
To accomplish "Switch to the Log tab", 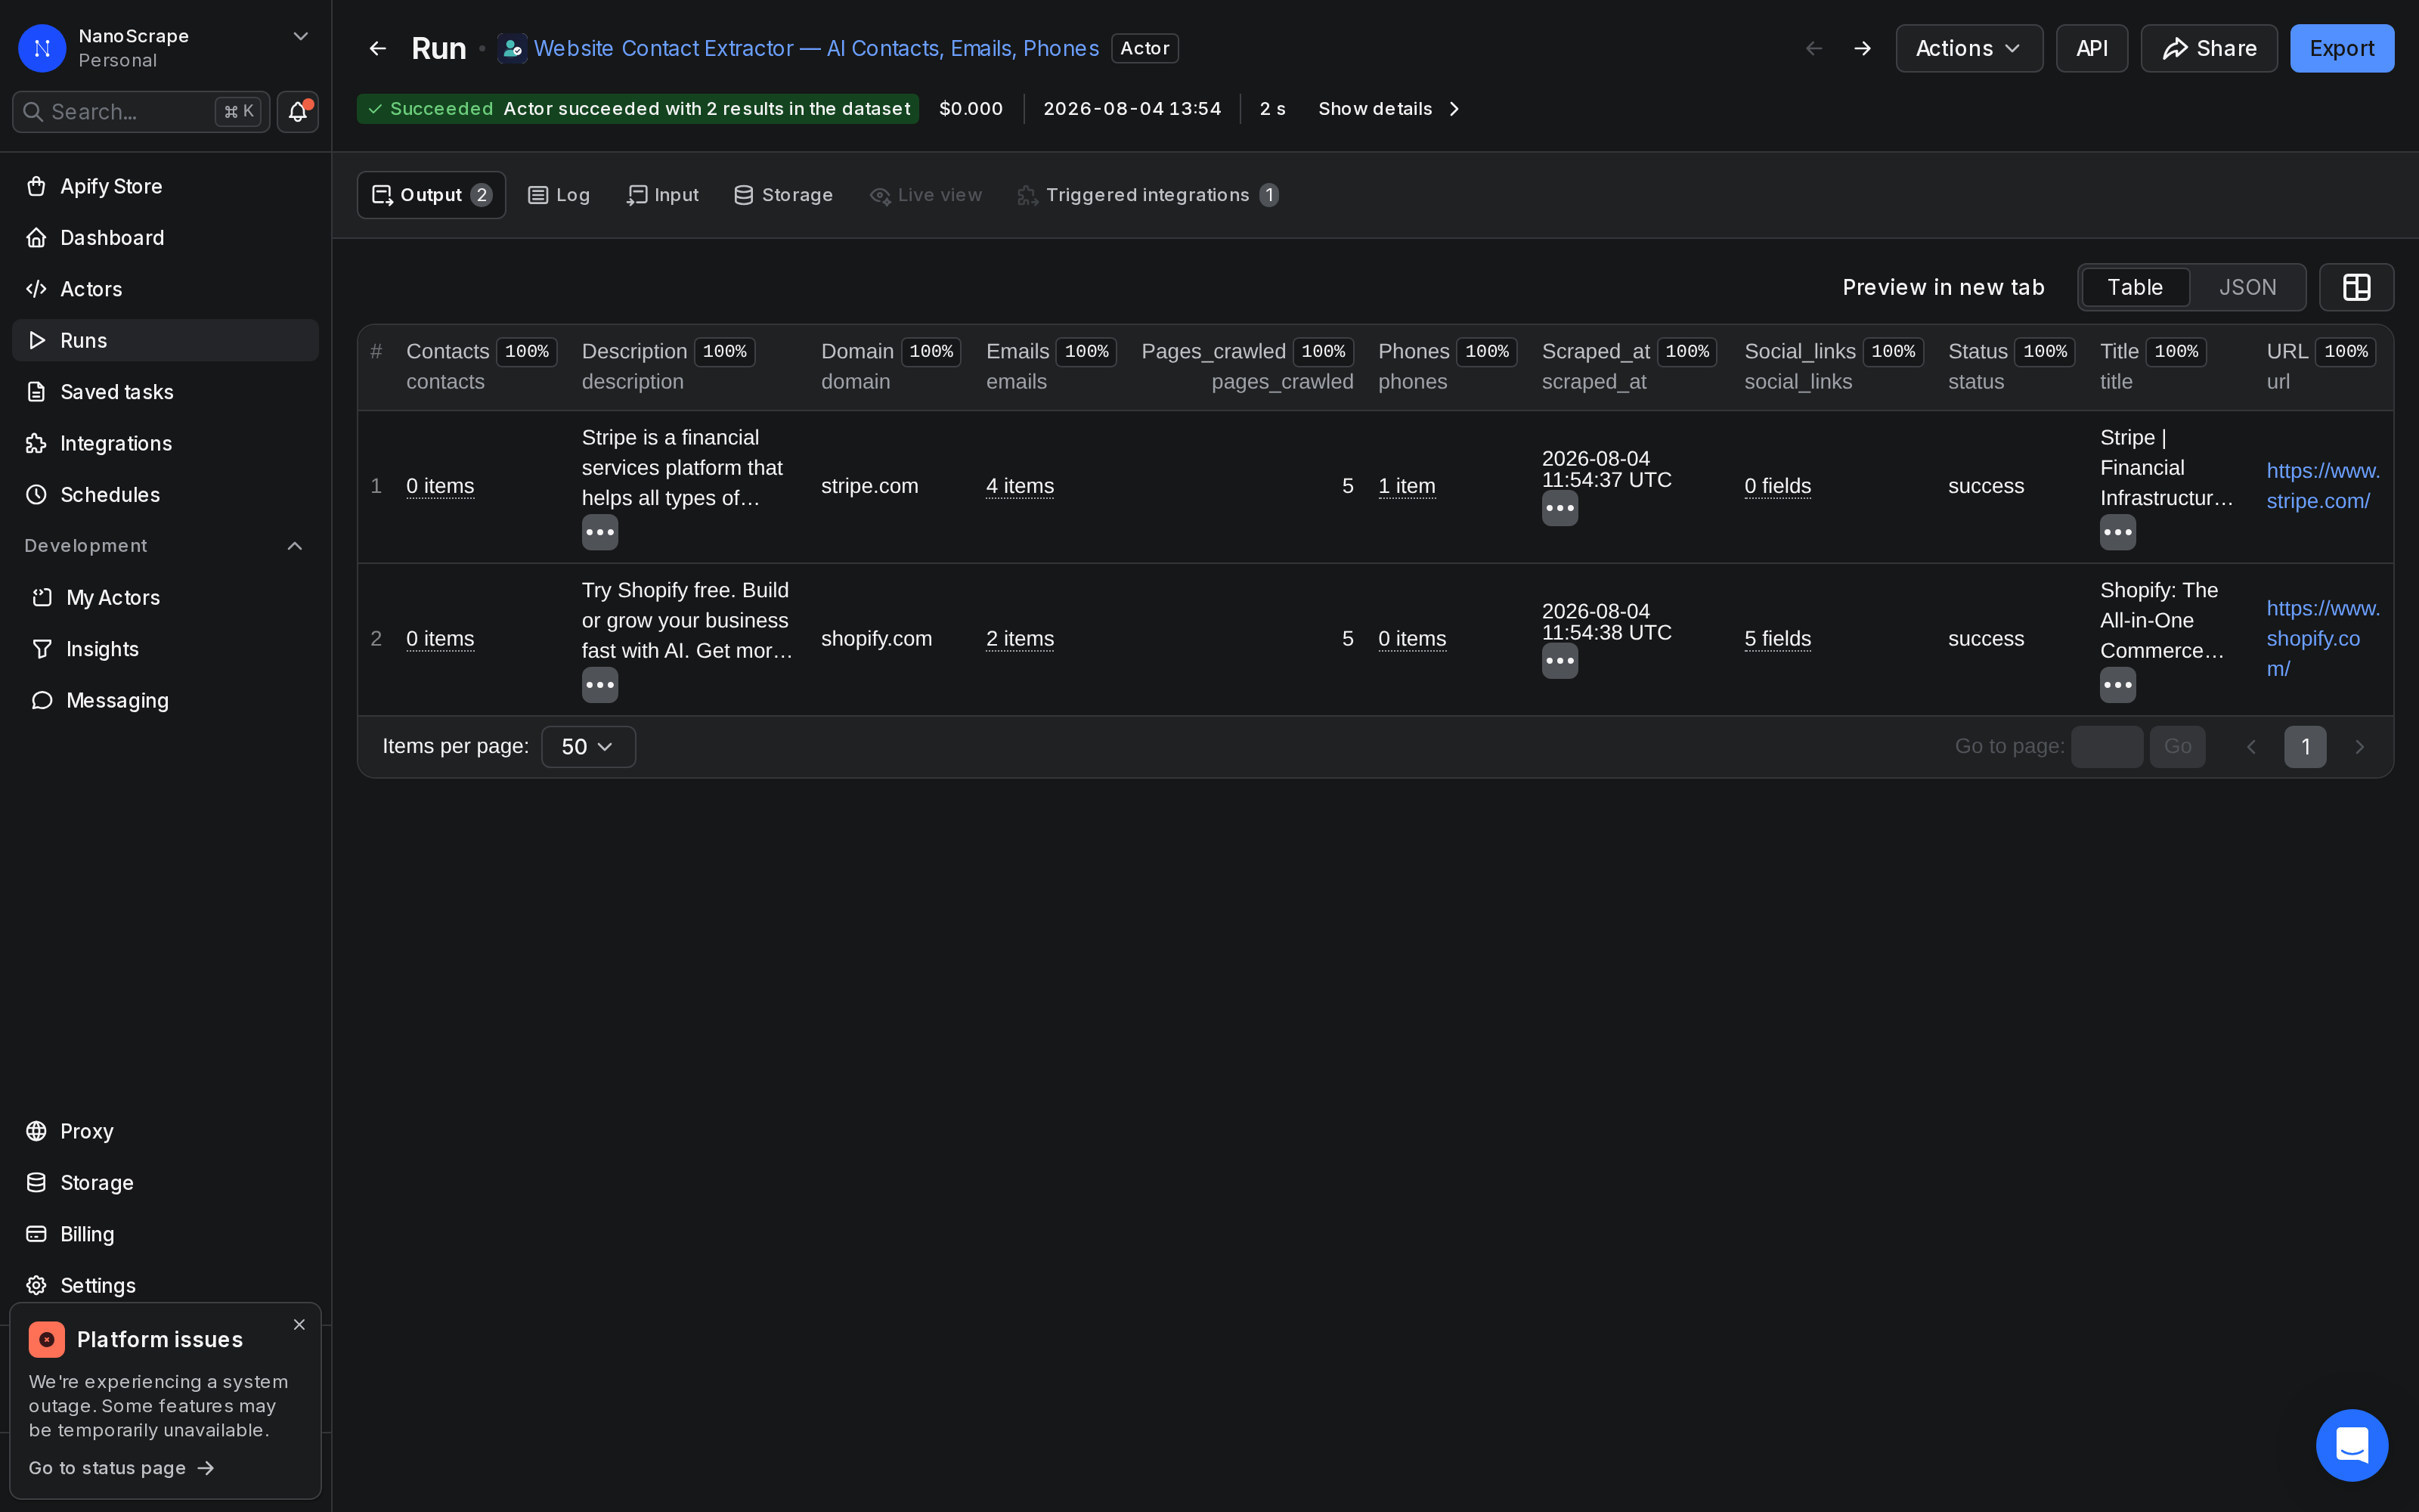I will [x=559, y=195].
